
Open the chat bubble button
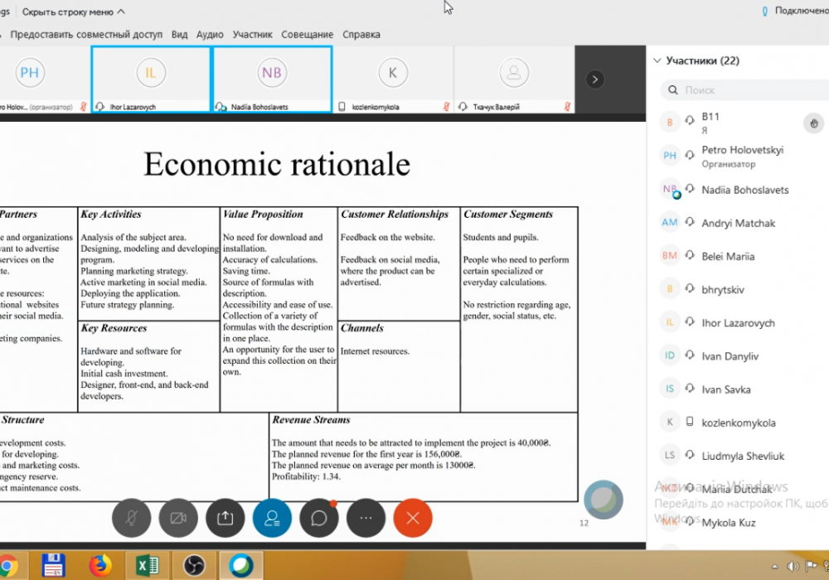[319, 518]
